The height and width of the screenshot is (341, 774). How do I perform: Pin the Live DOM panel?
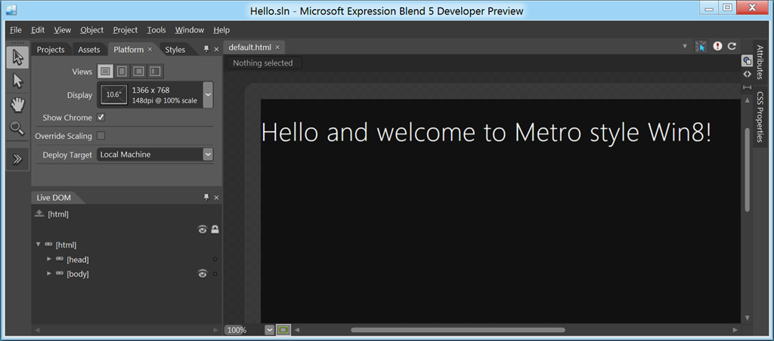coord(207,197)
